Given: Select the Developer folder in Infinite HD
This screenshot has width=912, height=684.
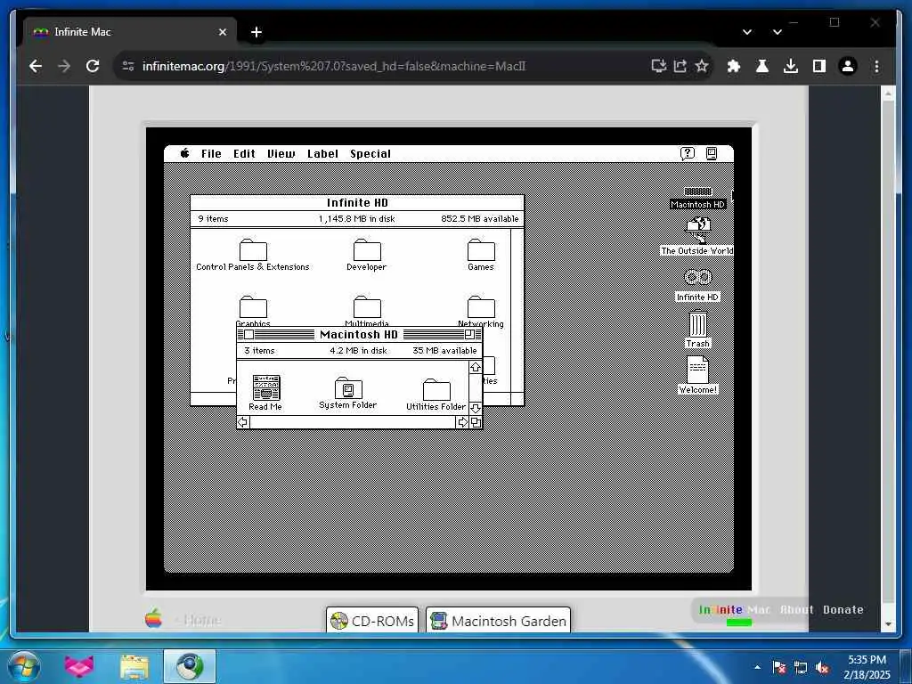Looking at the screenshot, I should pos(367,256).
